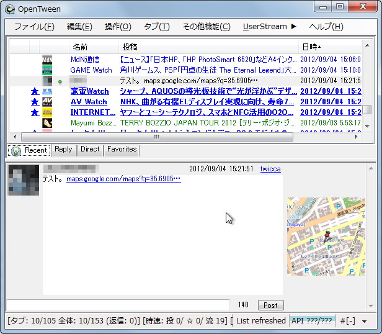
Task: Click the GAME Watch avatar icon
Action: pos(47,70)
